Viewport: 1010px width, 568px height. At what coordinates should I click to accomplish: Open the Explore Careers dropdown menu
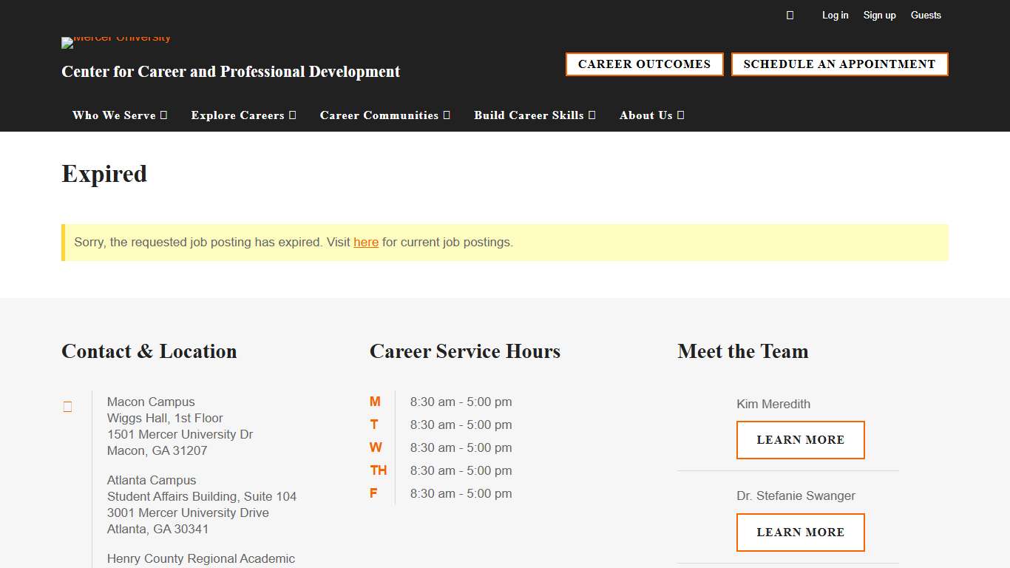tap(243, 115)
